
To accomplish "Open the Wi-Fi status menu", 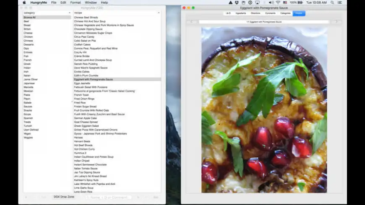I will pos(278,3).
